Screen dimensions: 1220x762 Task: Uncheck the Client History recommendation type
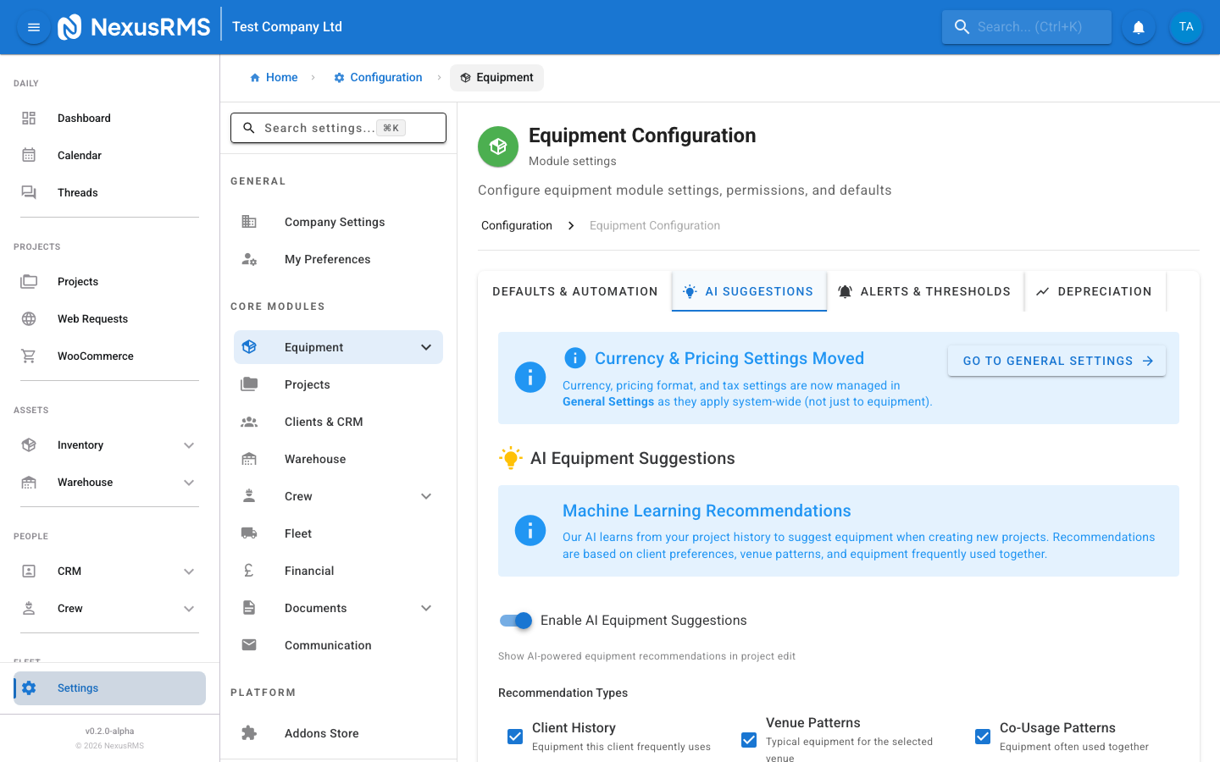(x=515, y=737)
